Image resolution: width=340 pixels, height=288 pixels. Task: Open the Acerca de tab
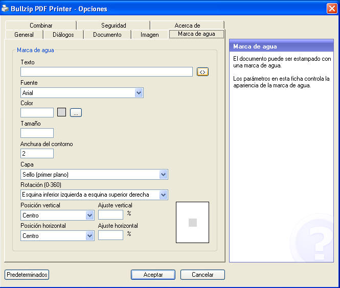point(187,26)
